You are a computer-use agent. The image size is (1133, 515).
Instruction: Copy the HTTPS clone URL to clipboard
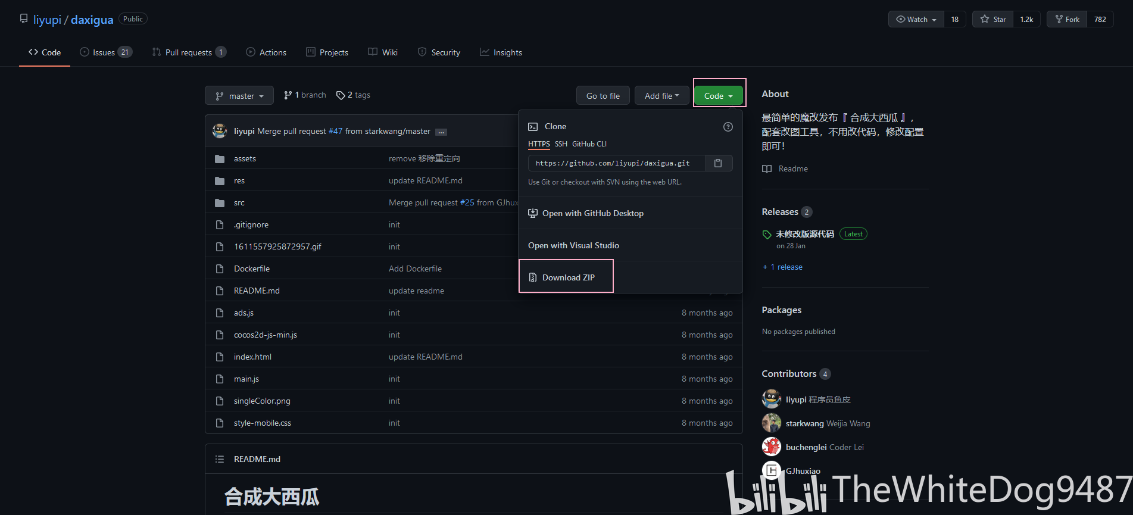click(718, 163)
